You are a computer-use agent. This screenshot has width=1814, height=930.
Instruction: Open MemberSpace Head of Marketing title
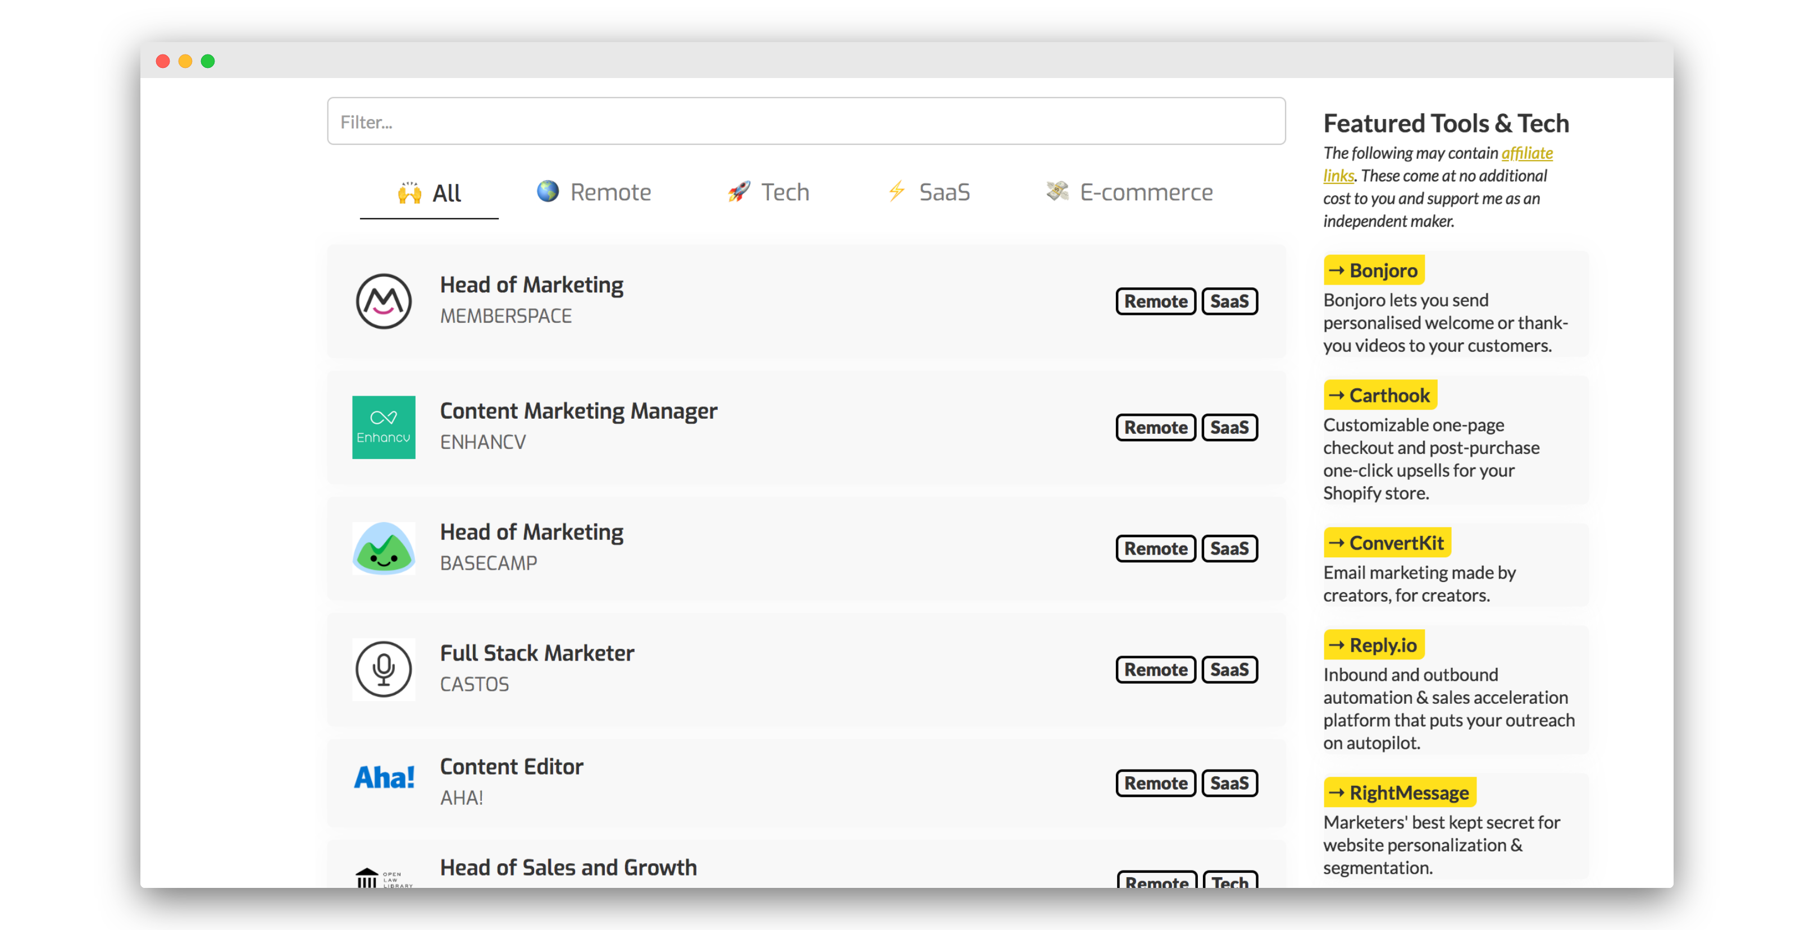532,285
